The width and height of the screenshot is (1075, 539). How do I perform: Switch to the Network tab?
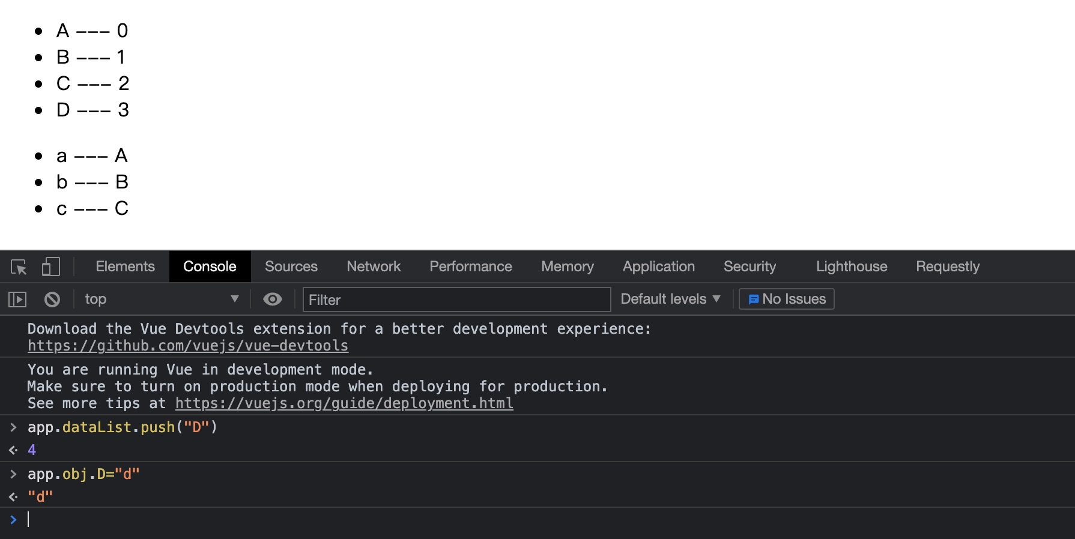coord(374,267)
